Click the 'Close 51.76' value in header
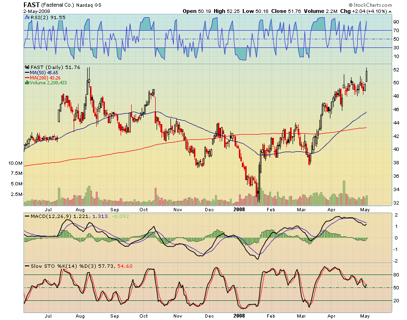 [286, 11]
